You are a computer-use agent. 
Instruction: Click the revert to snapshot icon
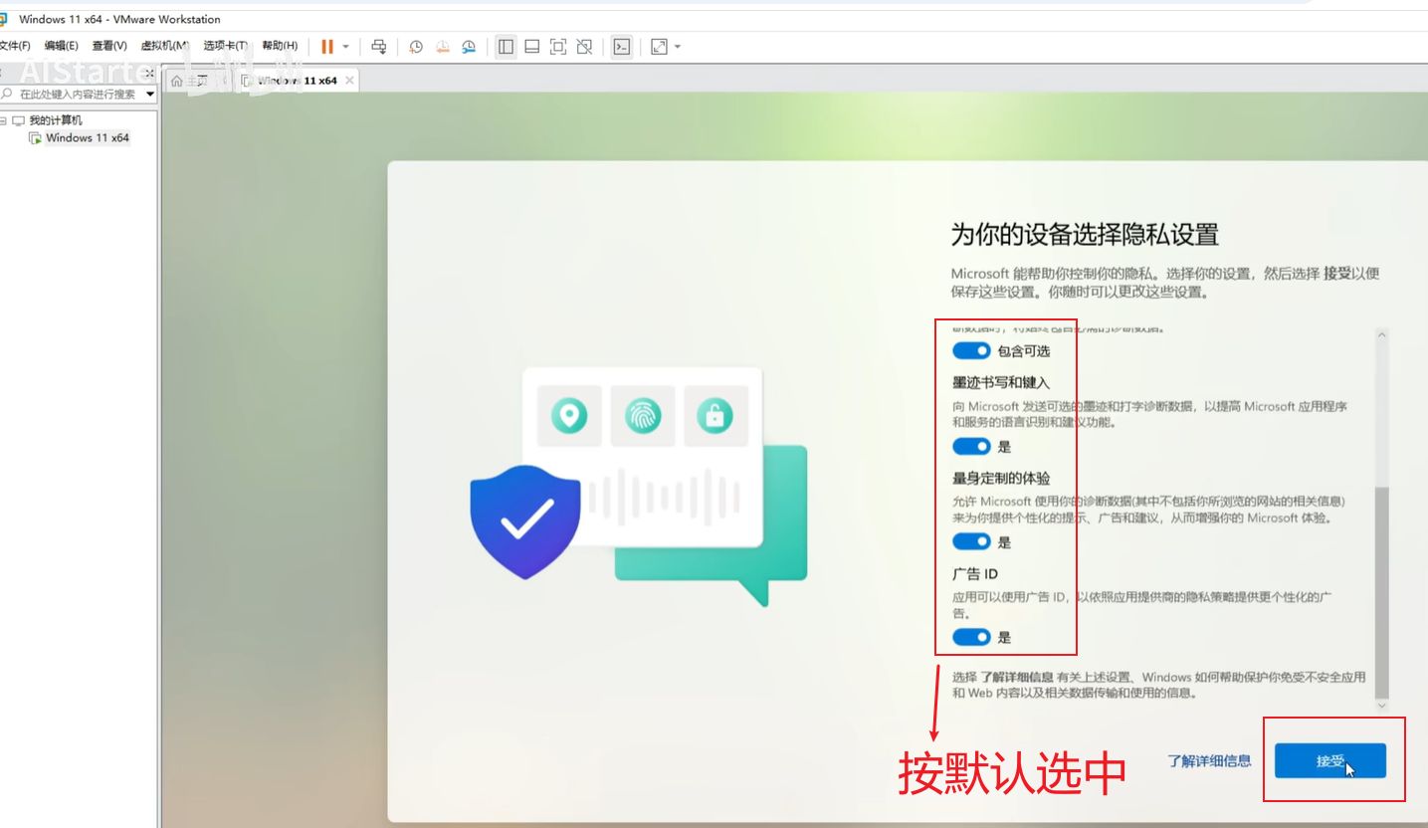pos(442,47)
